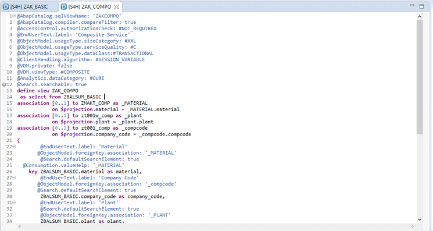Click 'ZBALSUM_BASIC' on line 14
Viewport: 433px width, 231px height.
click(83, 97)
